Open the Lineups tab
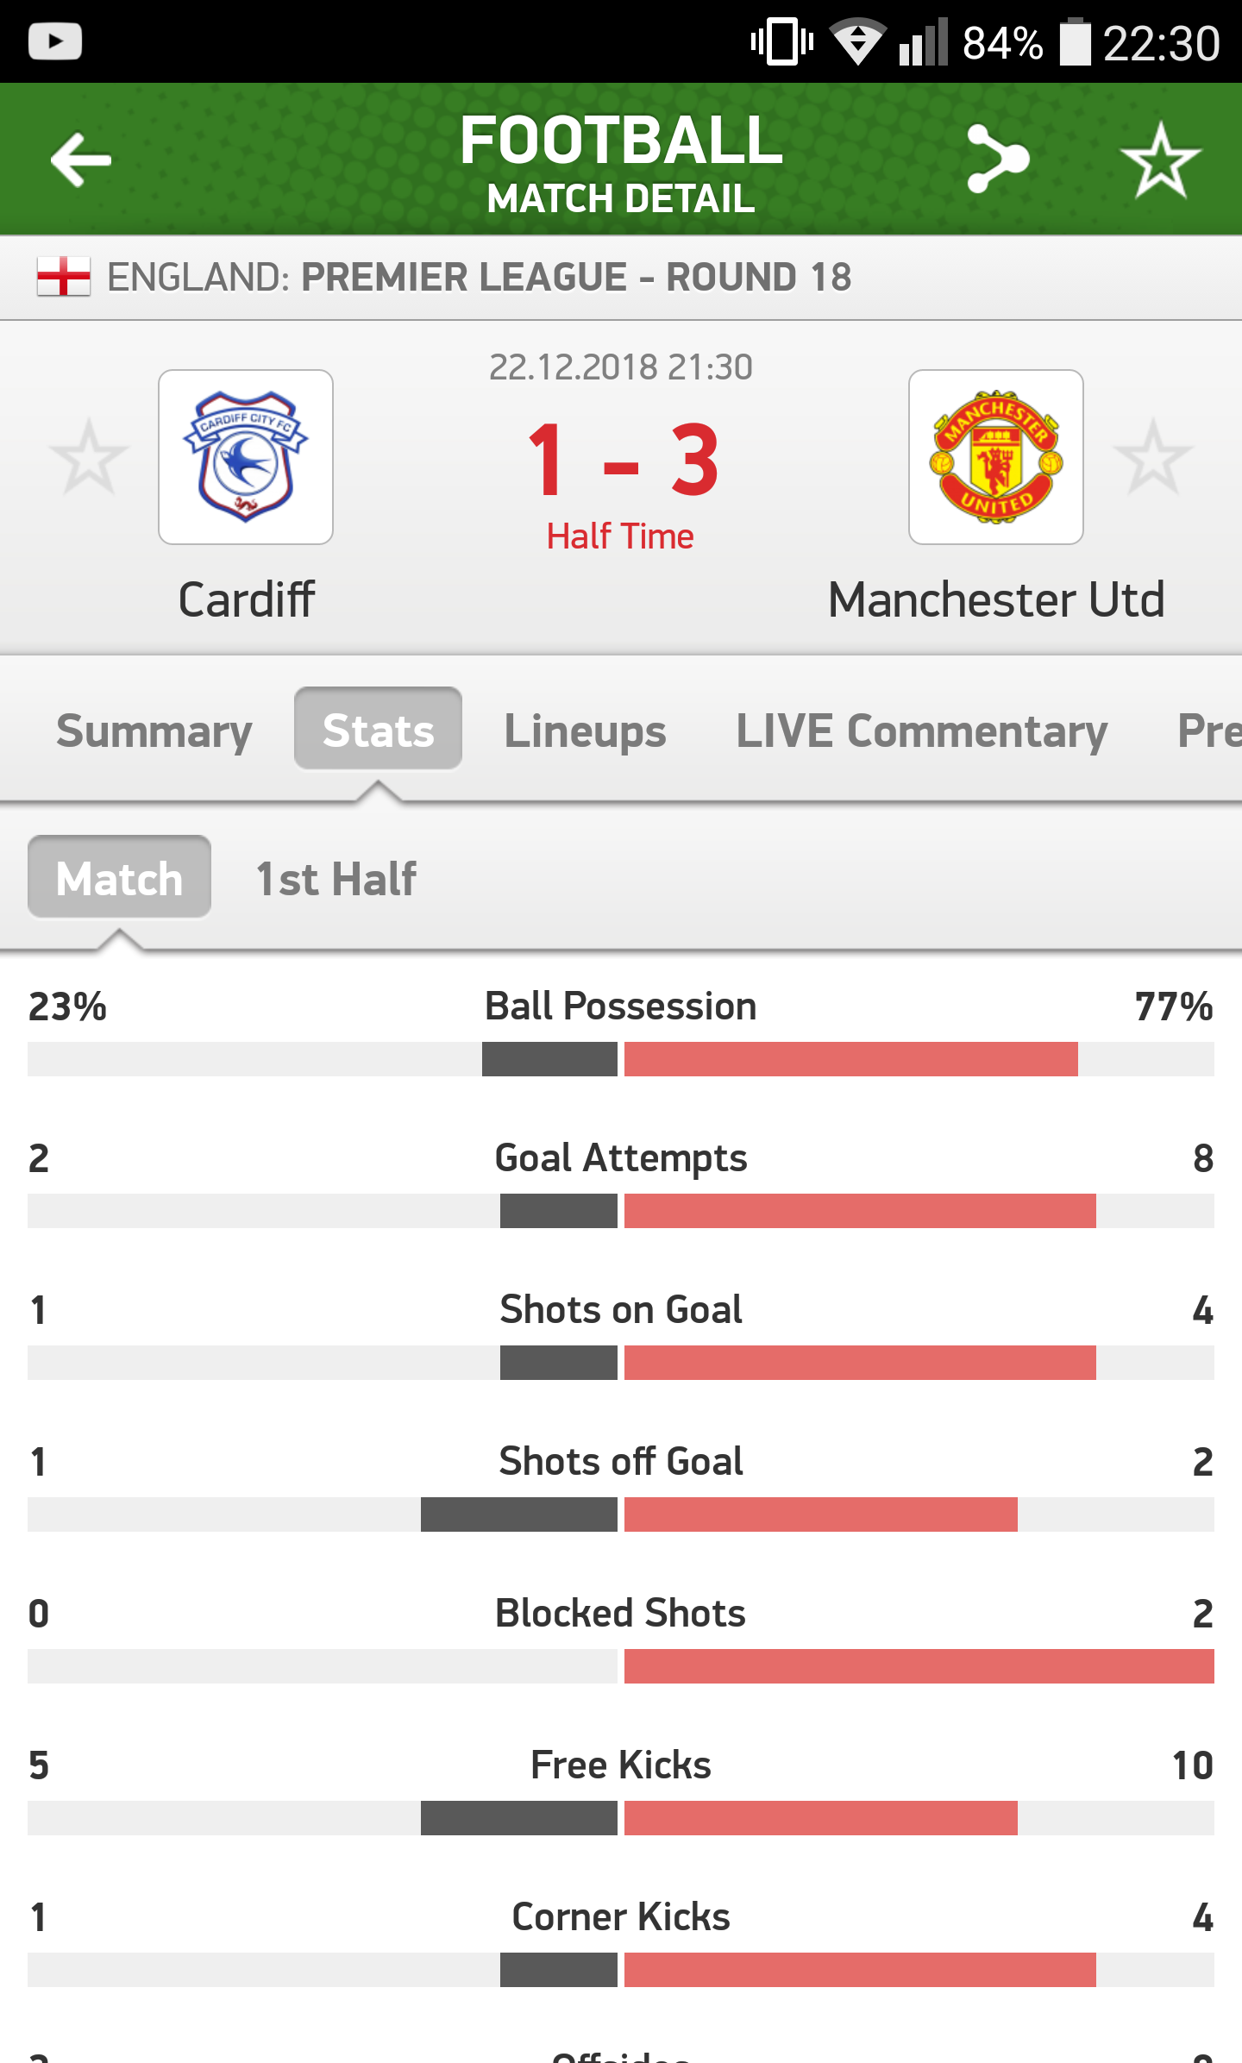 pos(585,731)
